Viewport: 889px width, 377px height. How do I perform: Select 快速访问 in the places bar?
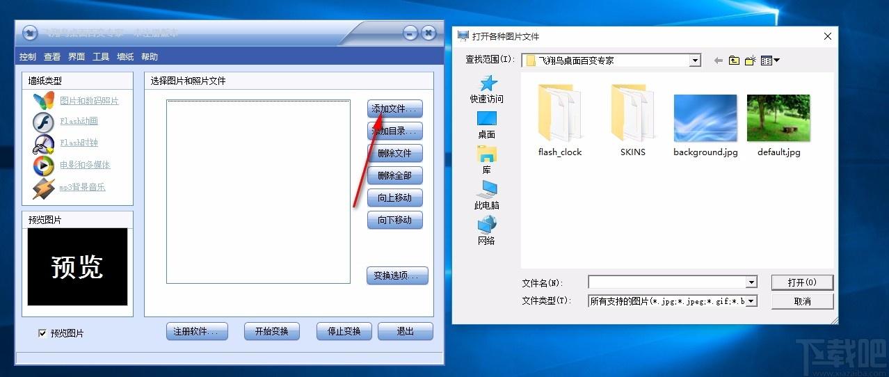click(487, 90)
